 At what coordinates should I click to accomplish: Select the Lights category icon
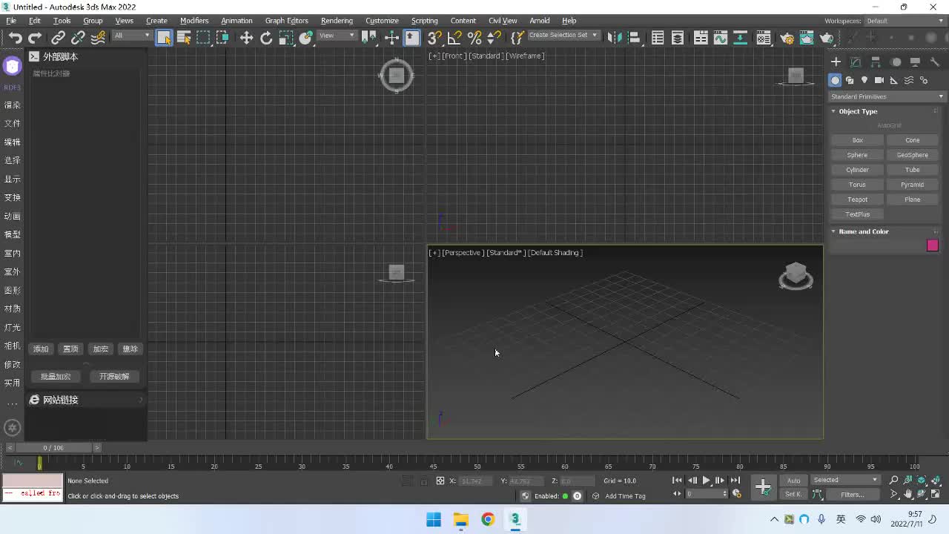(864, 80)
